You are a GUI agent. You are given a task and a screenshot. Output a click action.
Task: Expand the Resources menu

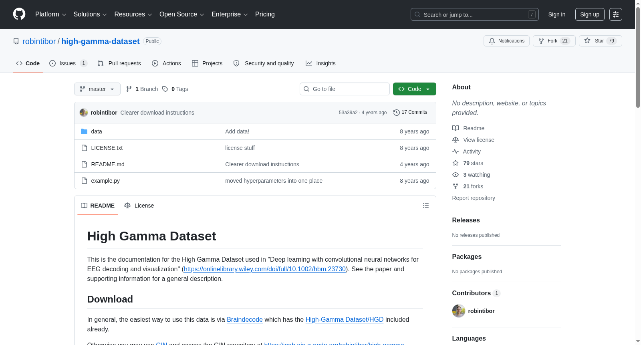[133, 14]
